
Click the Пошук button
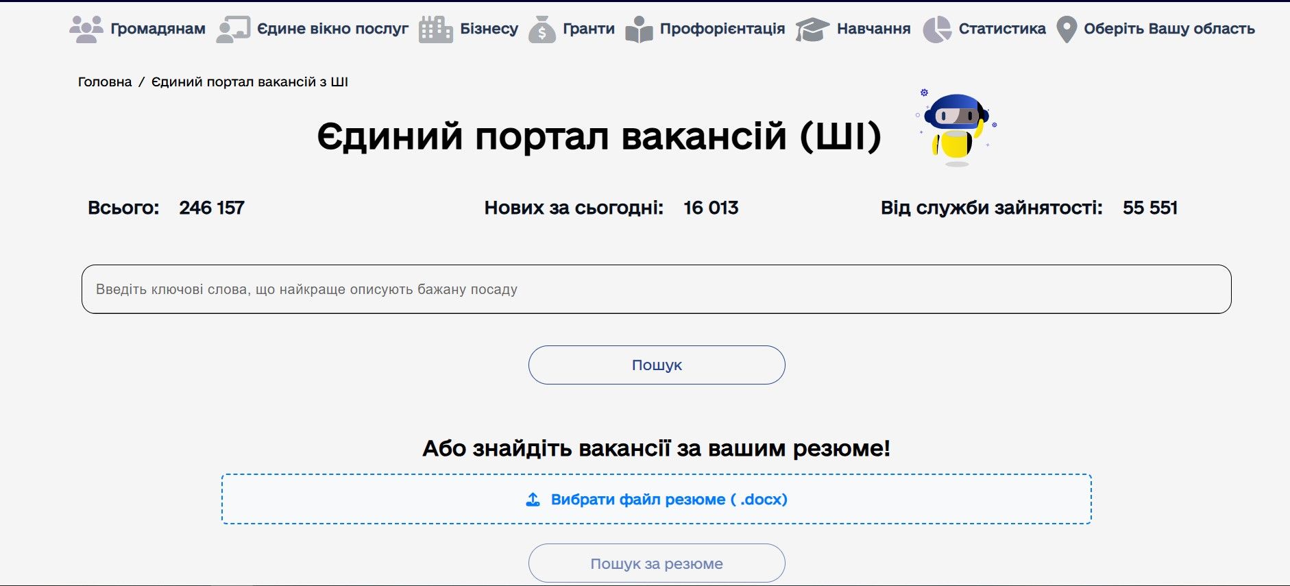(657, 365)
